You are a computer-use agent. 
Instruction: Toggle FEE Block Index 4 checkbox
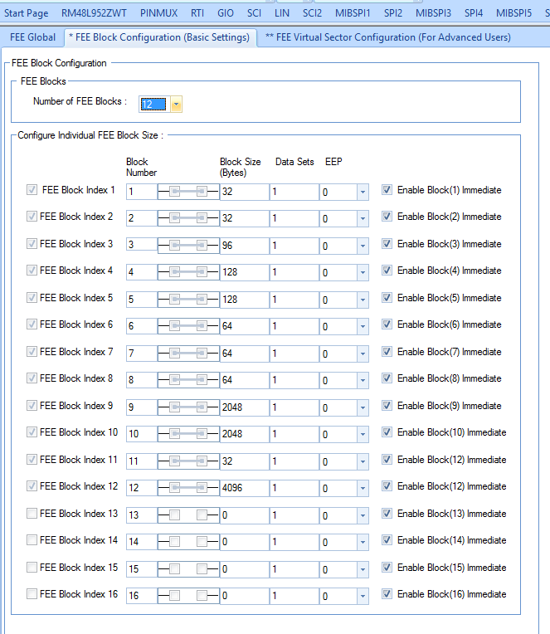[32, 270]
